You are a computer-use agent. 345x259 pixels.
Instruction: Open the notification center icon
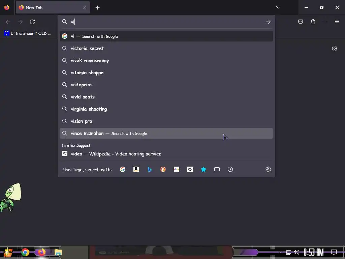tap(334, 252)
